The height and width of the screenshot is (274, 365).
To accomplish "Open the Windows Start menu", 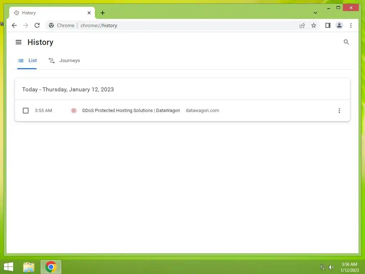I will (x=9, y=267).
